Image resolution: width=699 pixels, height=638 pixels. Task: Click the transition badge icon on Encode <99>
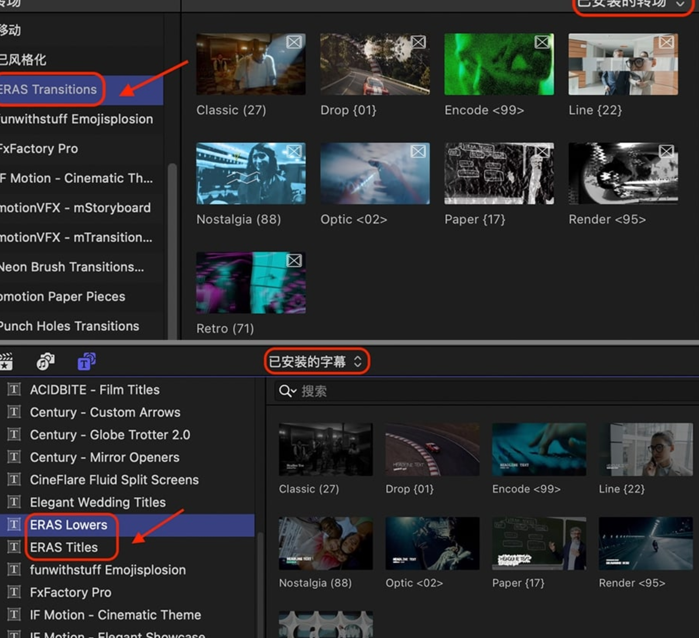tap(542, 42)
